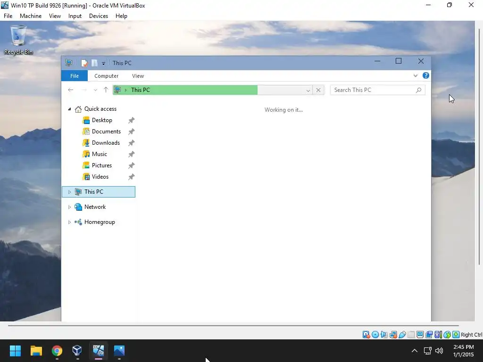Open the Windows Start button on the taskbar
Viewport: 483px width, 362px height.
15,351
